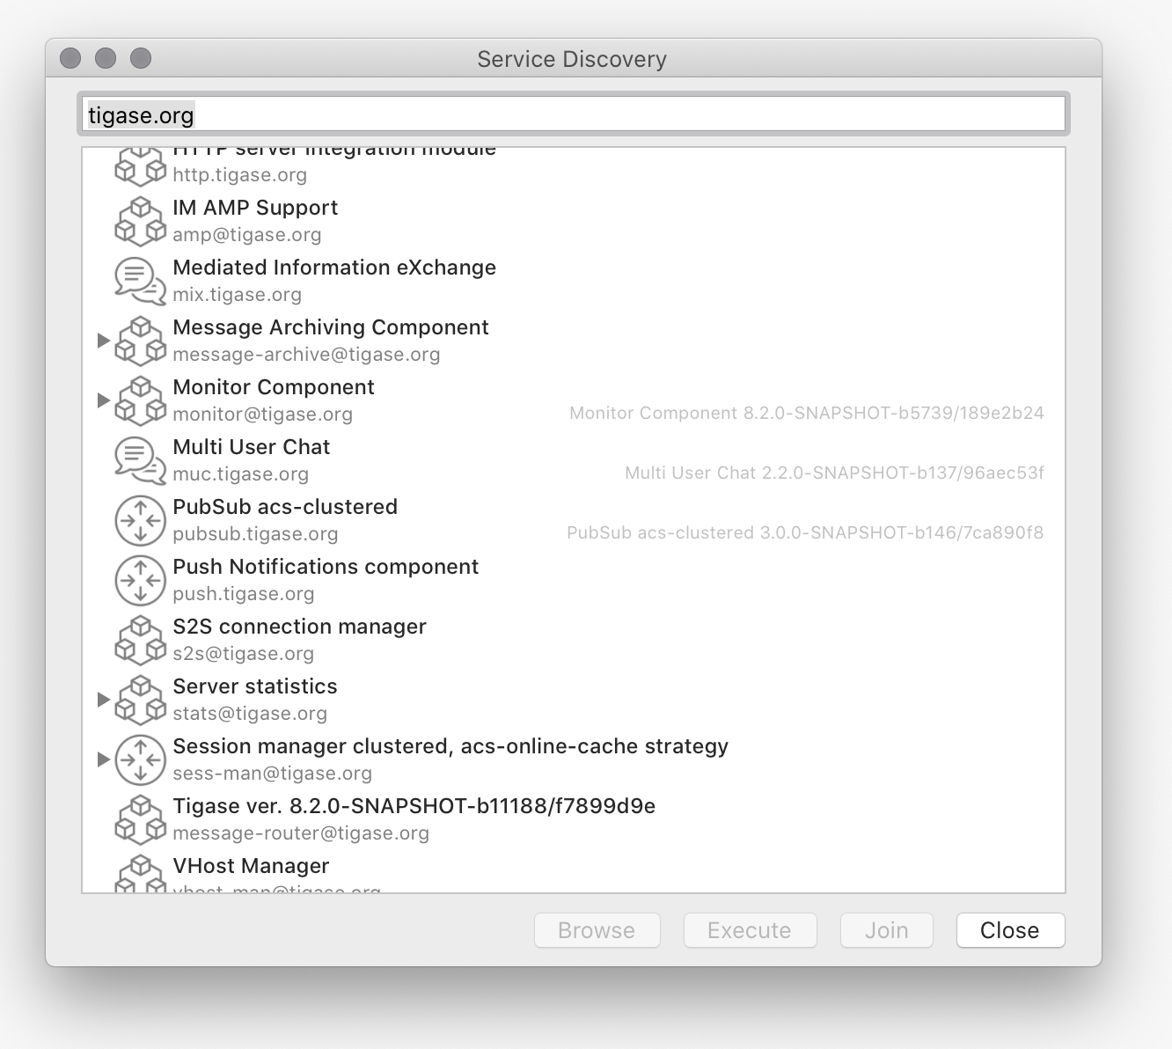This screenshot has height=1049, width=1172.
Task: Click the Server statistics cubes icon
Action: (141, 700)
